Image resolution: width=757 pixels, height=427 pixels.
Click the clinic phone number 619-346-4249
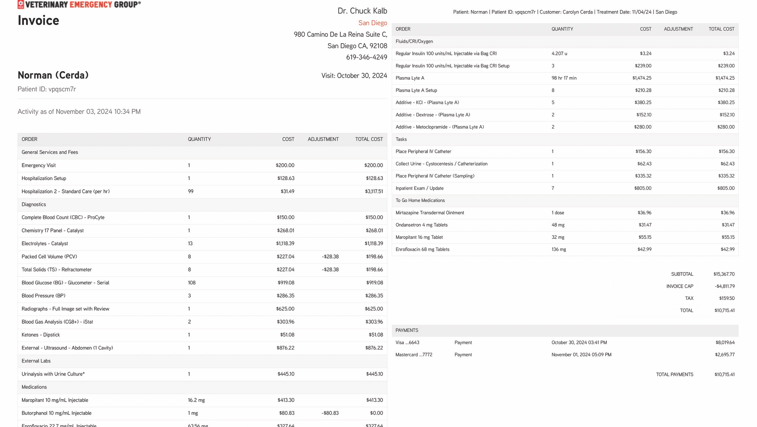[366, 57]
